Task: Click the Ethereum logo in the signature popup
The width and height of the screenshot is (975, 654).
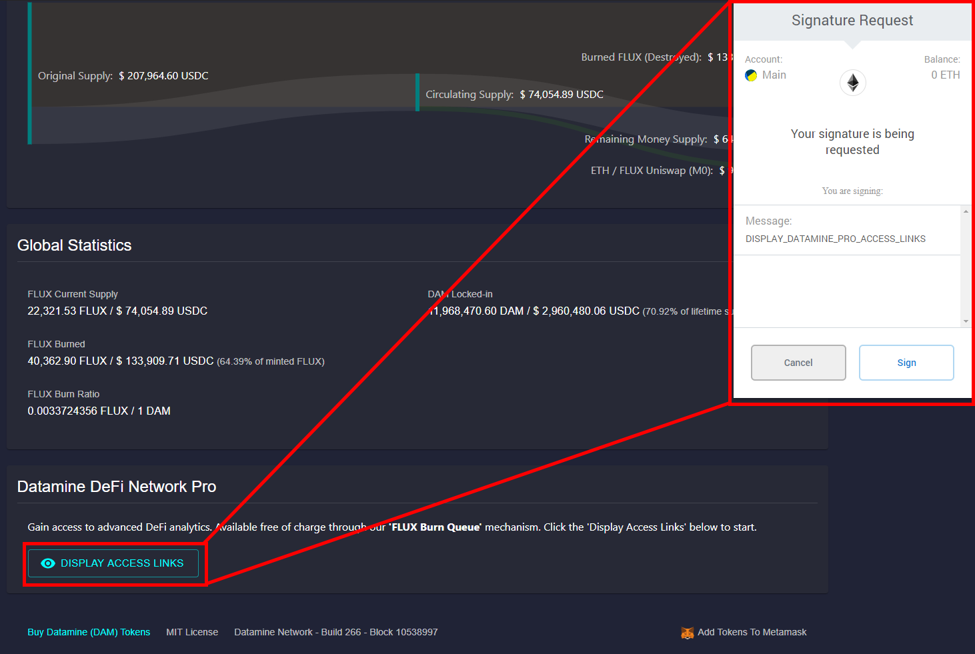Action: click(852, 83)
